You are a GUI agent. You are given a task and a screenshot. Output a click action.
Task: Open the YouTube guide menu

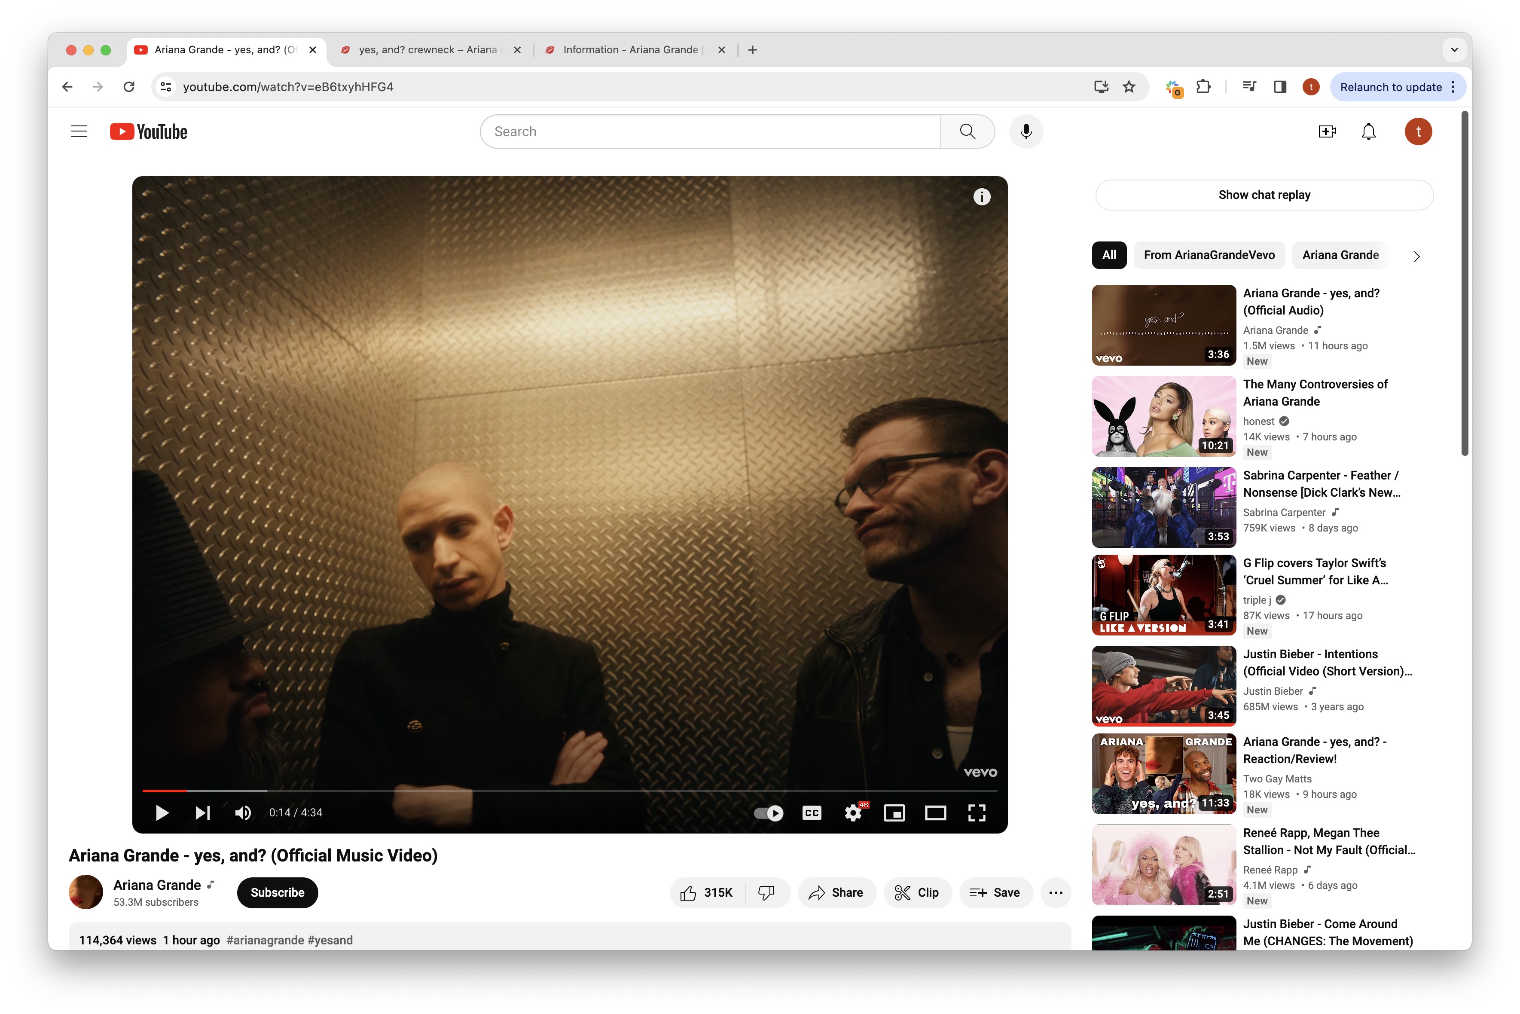coord(78,131)
